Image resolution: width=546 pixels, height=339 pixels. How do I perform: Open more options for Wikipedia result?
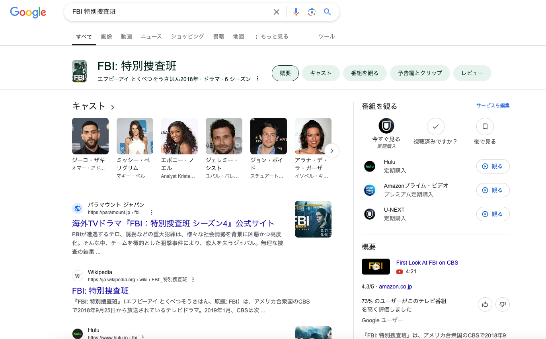point(193,280)
